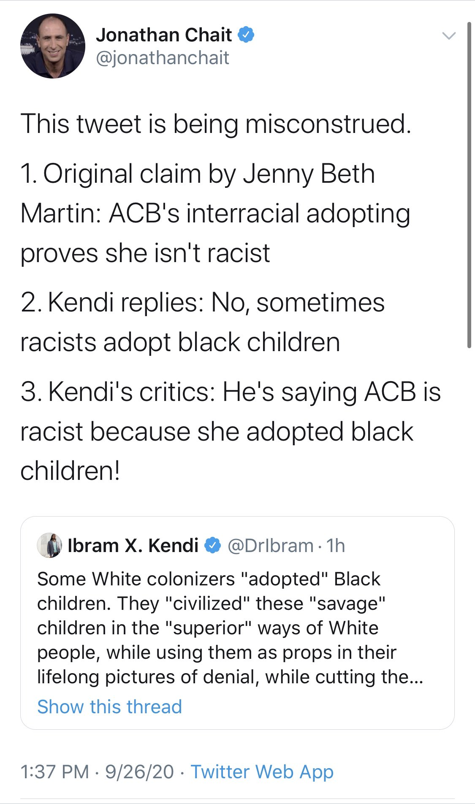
Task: Open the @jonathanchait handle
Action: 163,58
